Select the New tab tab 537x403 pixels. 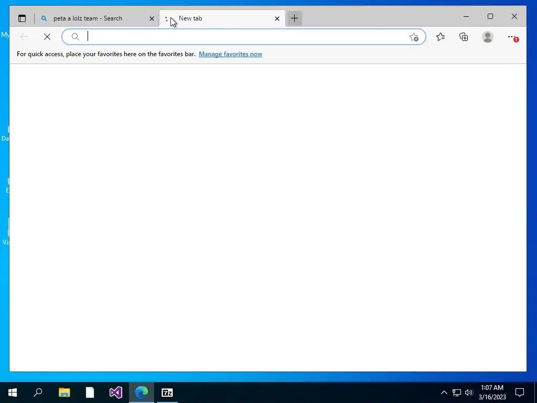222,18
